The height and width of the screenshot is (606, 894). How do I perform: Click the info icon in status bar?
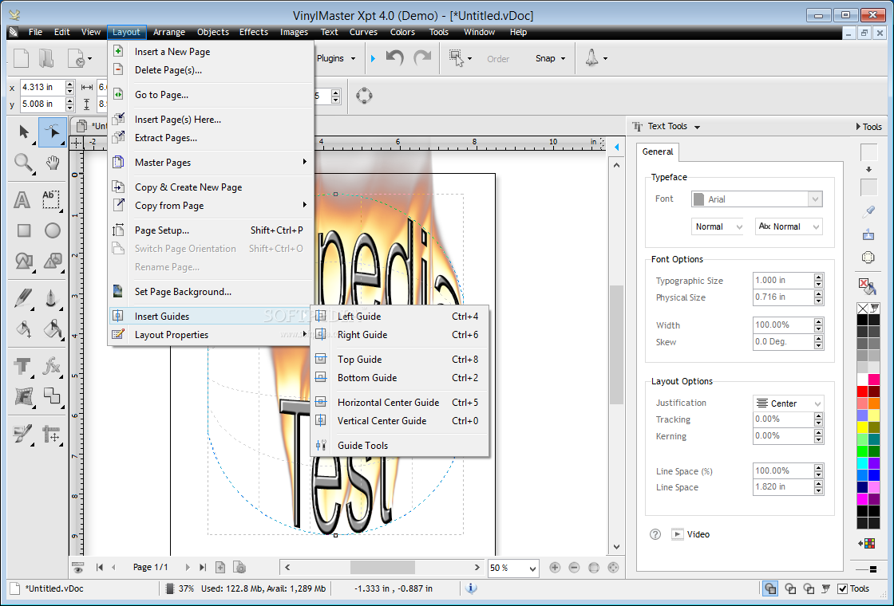[471, 588]
